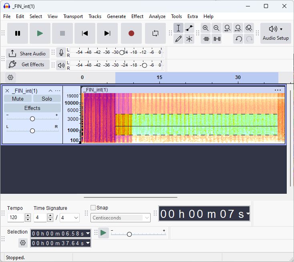The height and width of the screenshot is (262, 294).
Task: Open the Audio Setup dropdown
Action: click(x=276, y=33)
